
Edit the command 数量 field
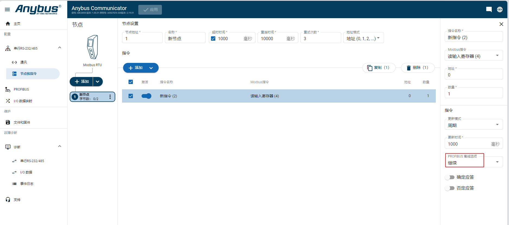[x=474, y=93]
